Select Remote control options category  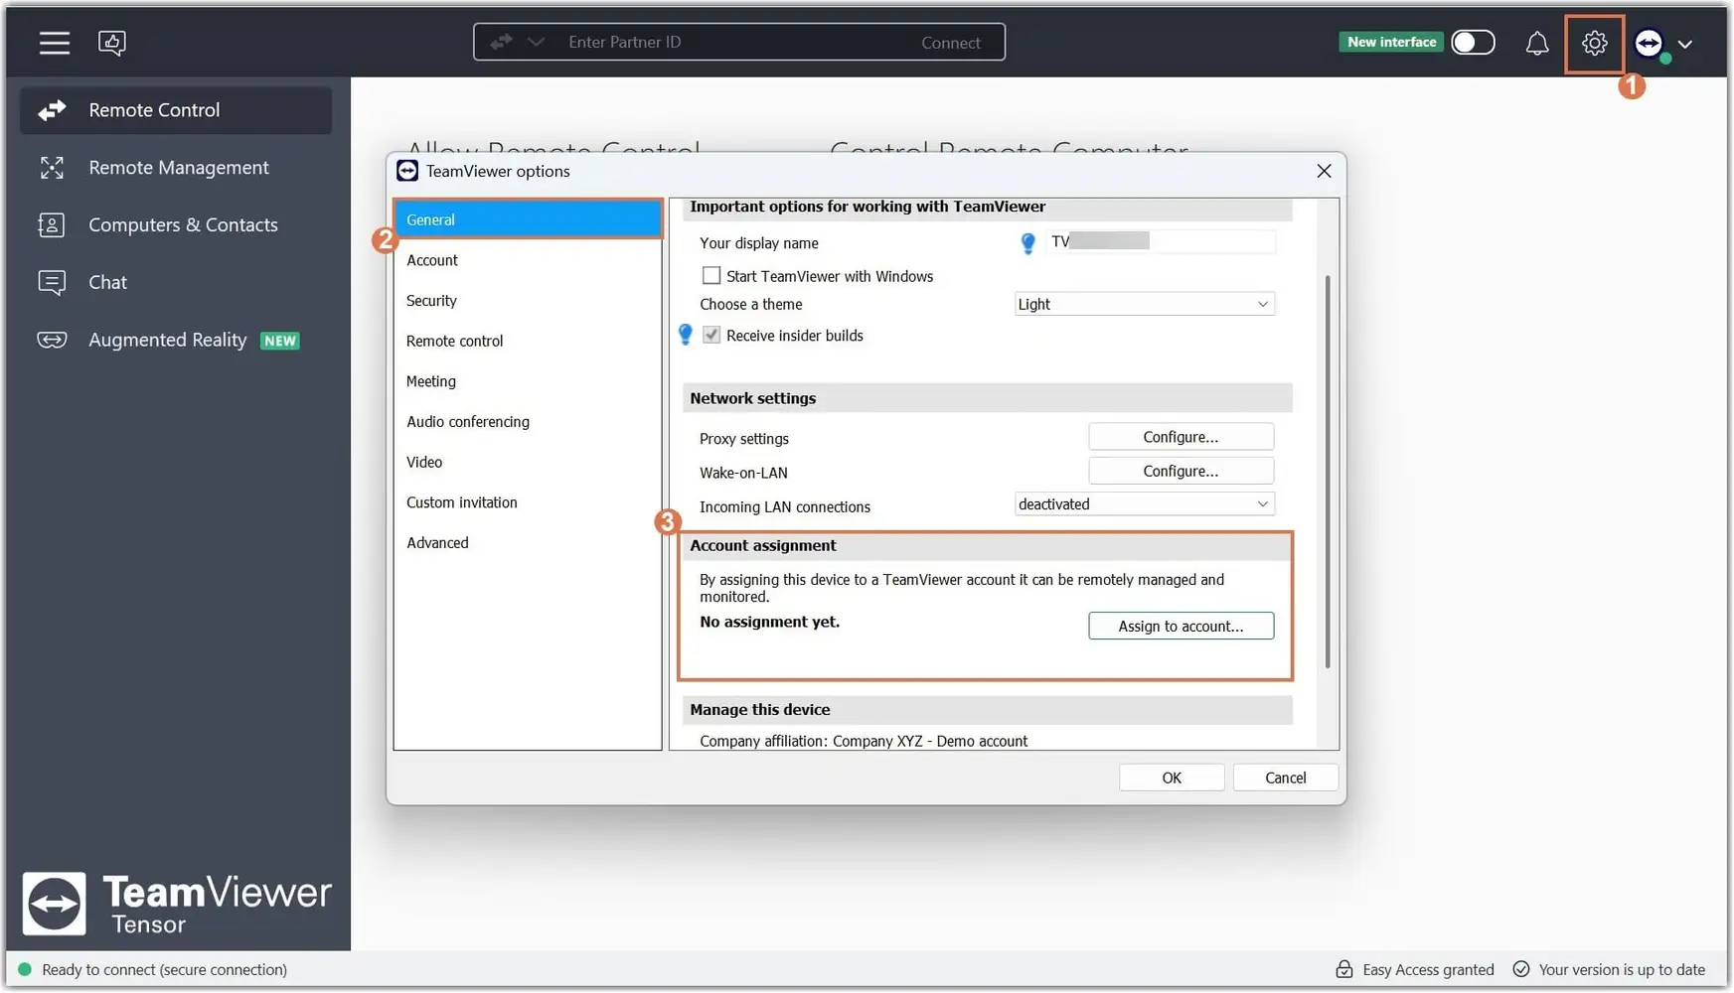point(528,341)
